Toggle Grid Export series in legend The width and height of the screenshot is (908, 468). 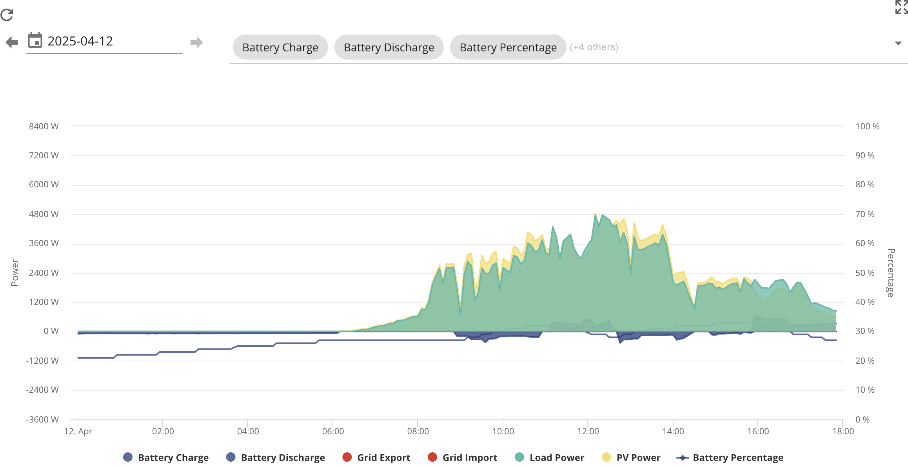point(376,457)
